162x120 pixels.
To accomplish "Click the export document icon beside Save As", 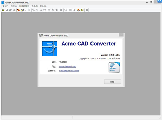I will click(x=14, y=10).
